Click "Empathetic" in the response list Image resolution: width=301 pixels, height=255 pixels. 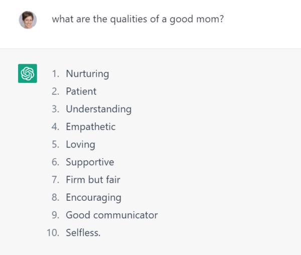coord(90,126)
